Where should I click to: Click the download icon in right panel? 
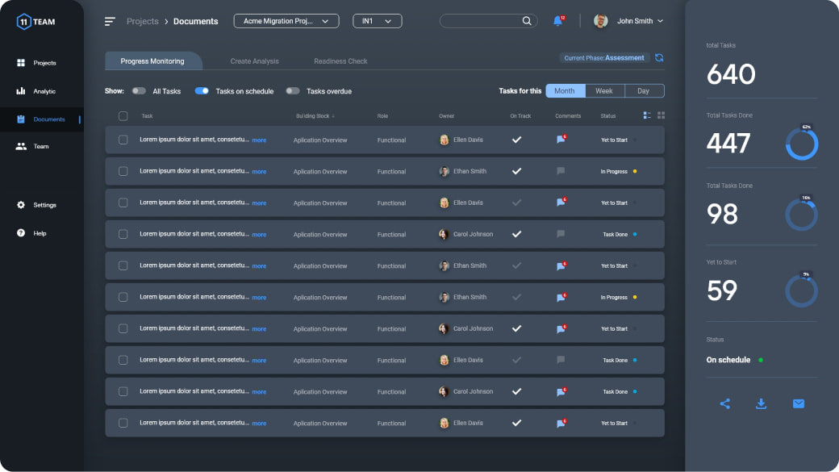pos(761,403)
